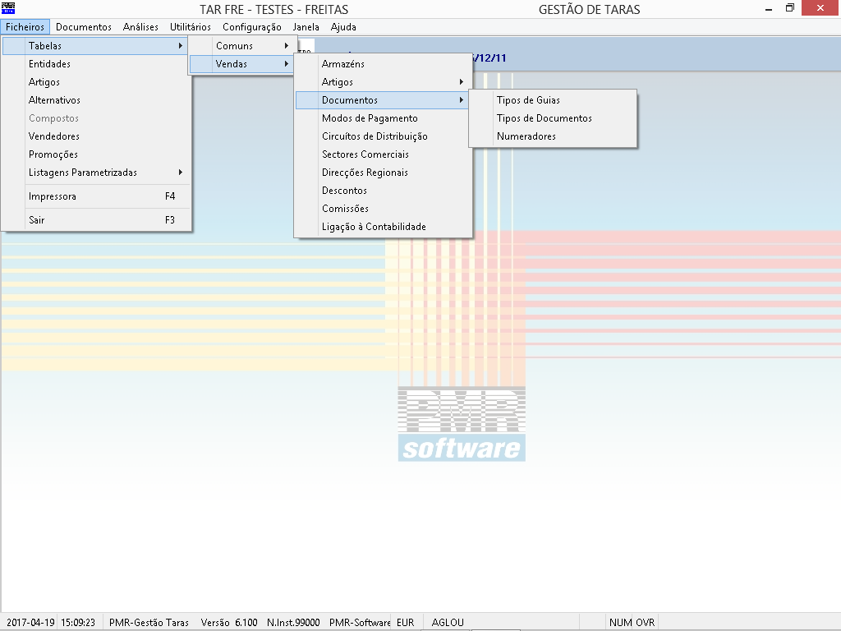This screenshot has height=631, width=841.
Task: Select Modos de Pagamento
Action: pyautogui.click(x=383, y=118)
